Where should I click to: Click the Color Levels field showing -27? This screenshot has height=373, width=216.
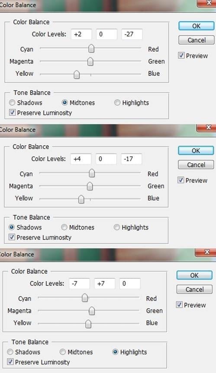(x=132, y=34)
